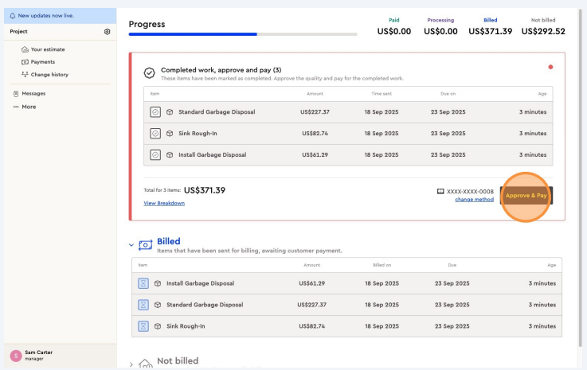Click the credit card icon near XXXX-XXXX-0008

tap(440, 192)
